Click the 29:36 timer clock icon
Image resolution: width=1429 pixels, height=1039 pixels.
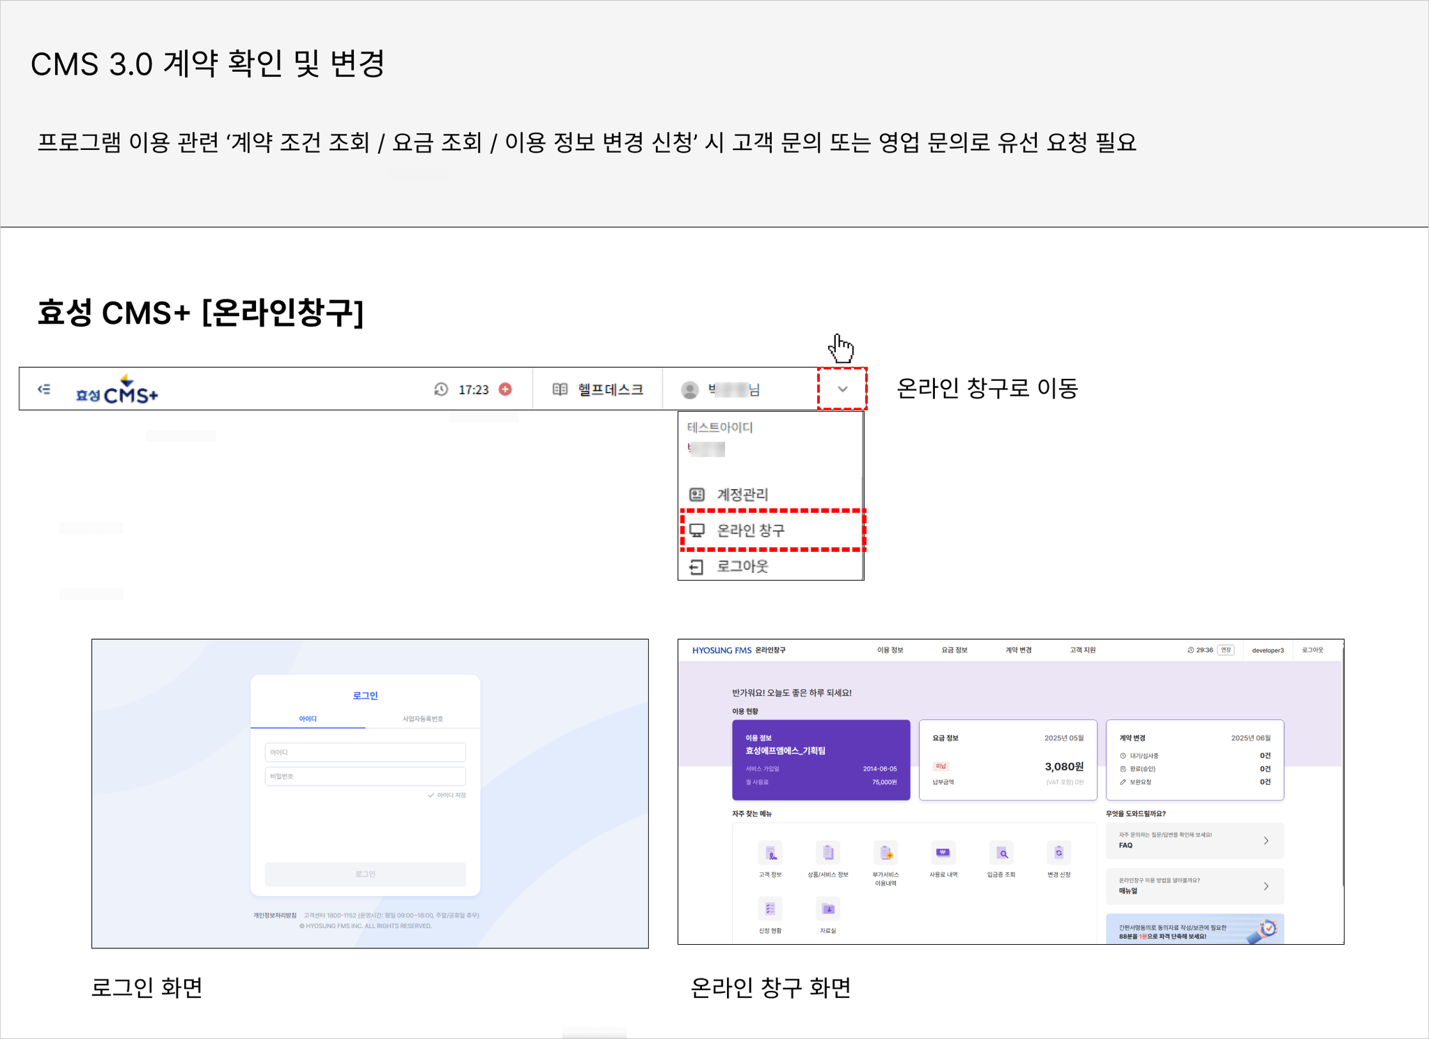tap(1190, 650)
